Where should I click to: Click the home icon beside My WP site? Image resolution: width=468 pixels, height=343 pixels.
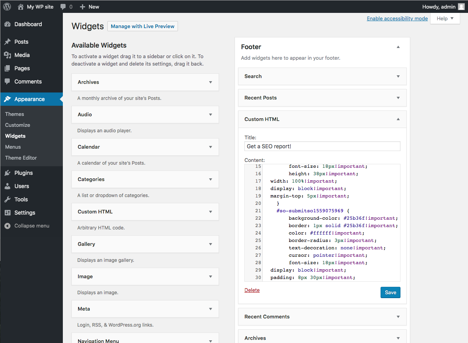point(21,7)
